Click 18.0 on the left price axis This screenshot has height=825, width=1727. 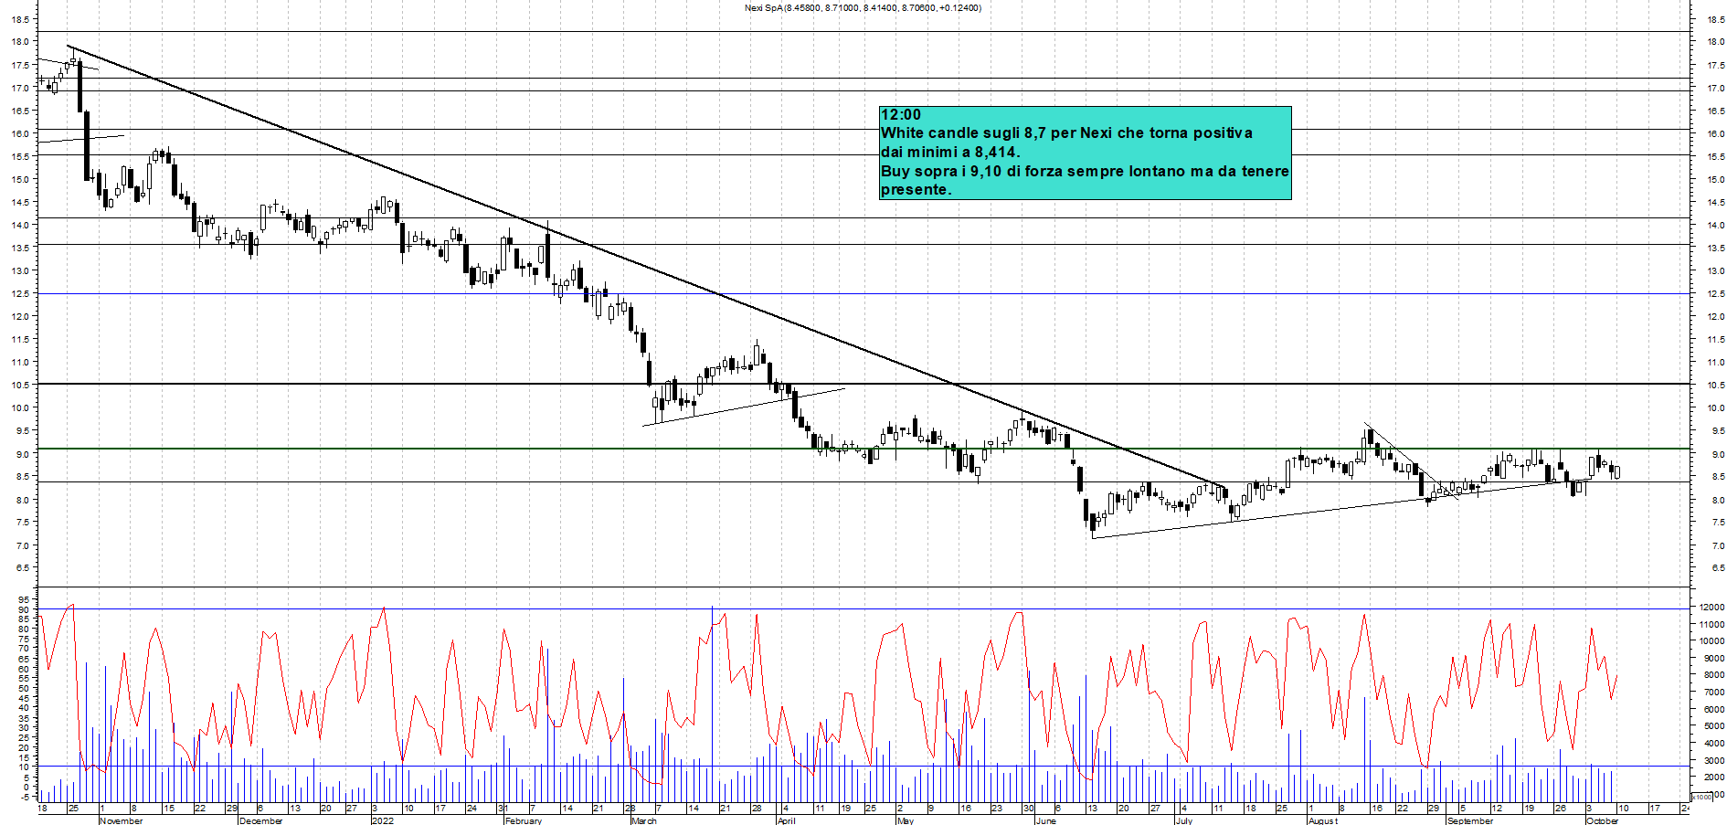click(19, 42)
